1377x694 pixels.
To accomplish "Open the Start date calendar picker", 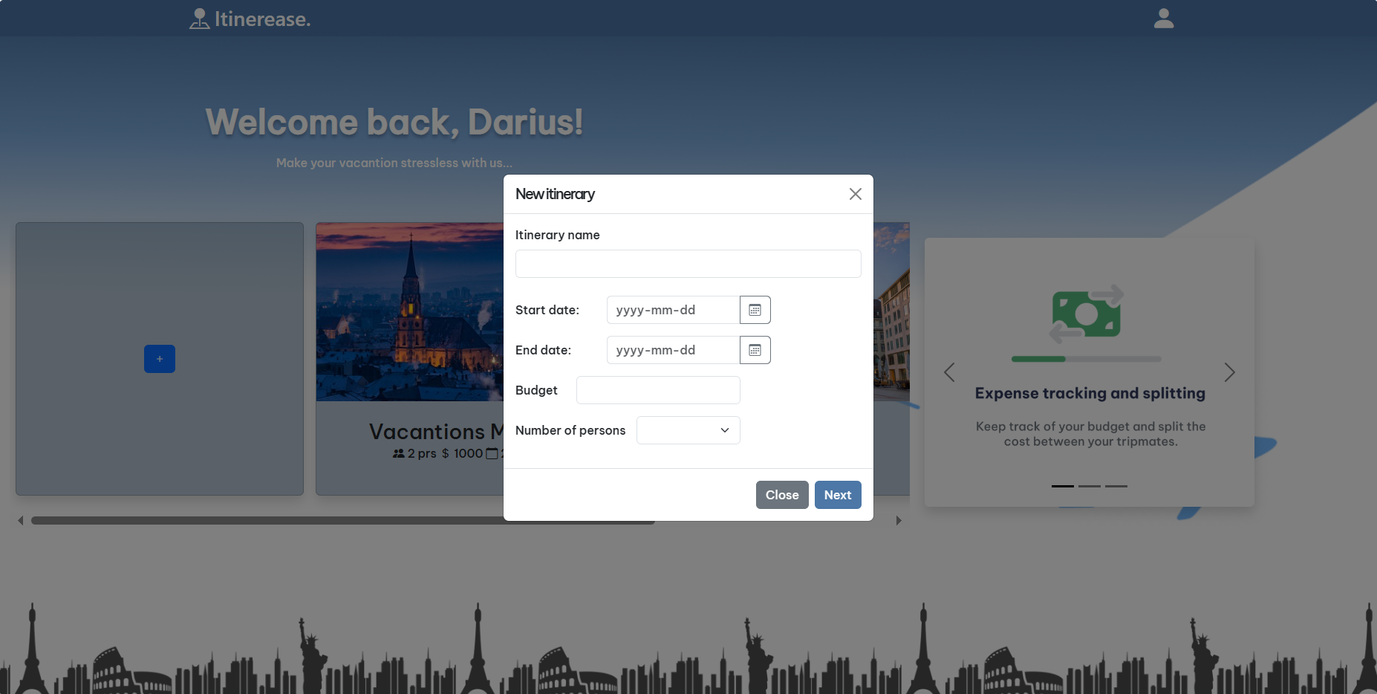I will (x=755, y=310).
